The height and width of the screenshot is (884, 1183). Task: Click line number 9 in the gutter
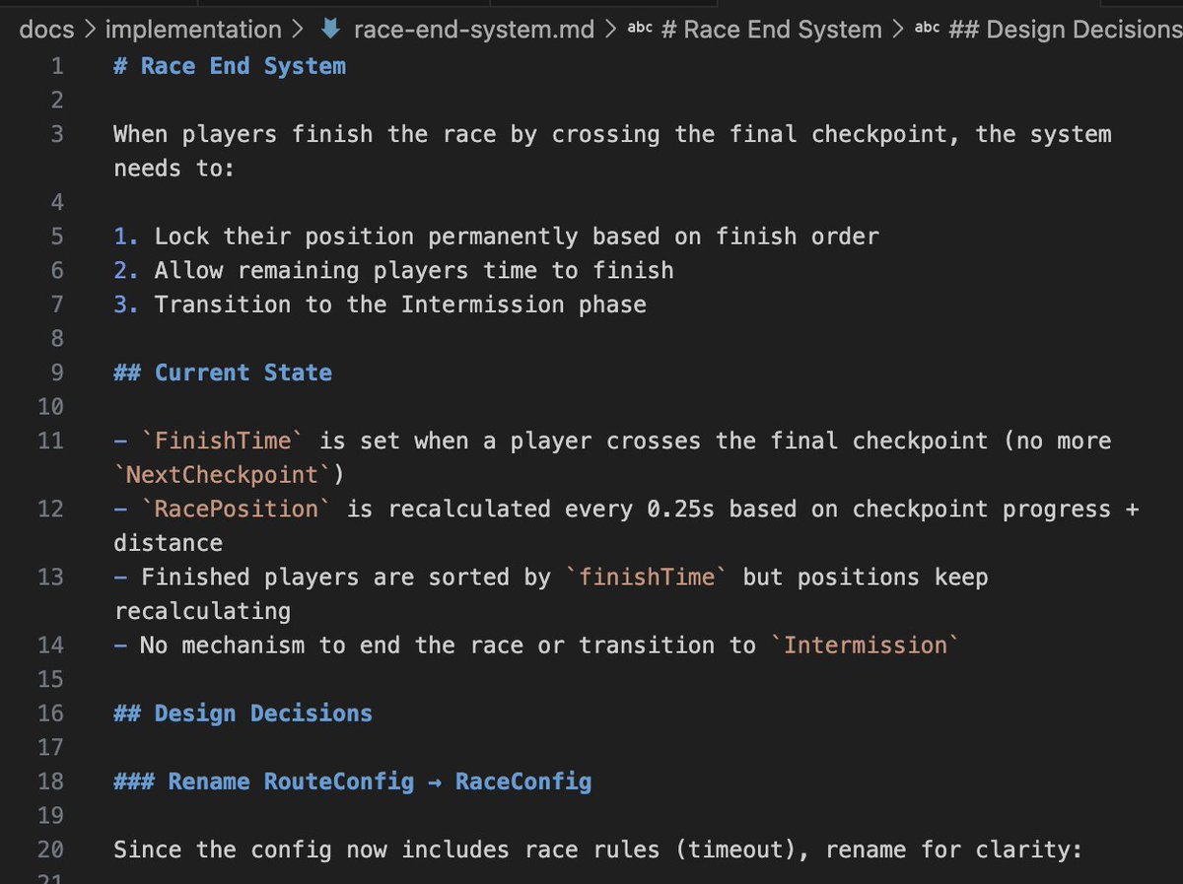coord(57,373)
